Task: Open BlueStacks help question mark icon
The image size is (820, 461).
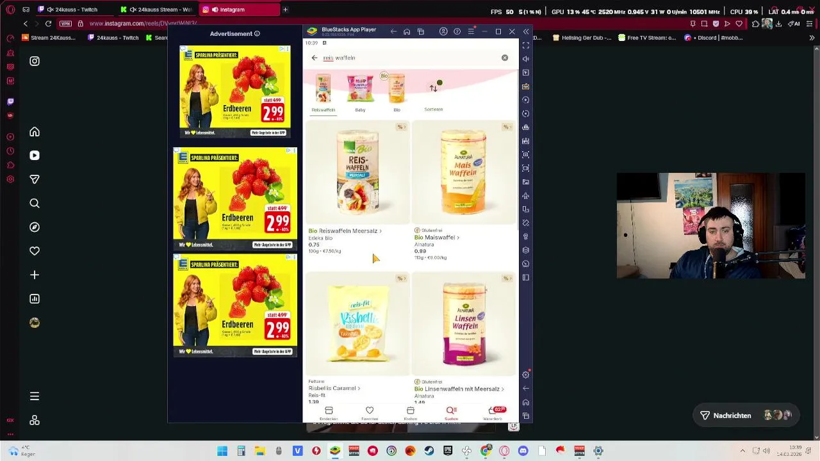Action: pyautogui.click(x=457, y=31)
